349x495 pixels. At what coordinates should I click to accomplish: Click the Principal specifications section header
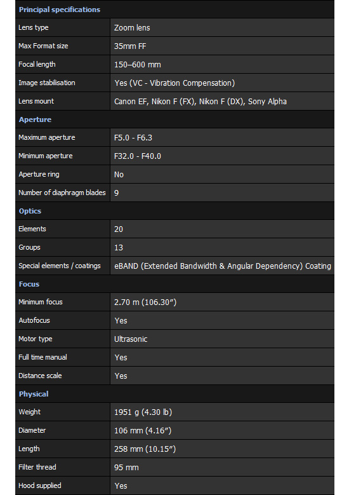click(x=60, y=10)
